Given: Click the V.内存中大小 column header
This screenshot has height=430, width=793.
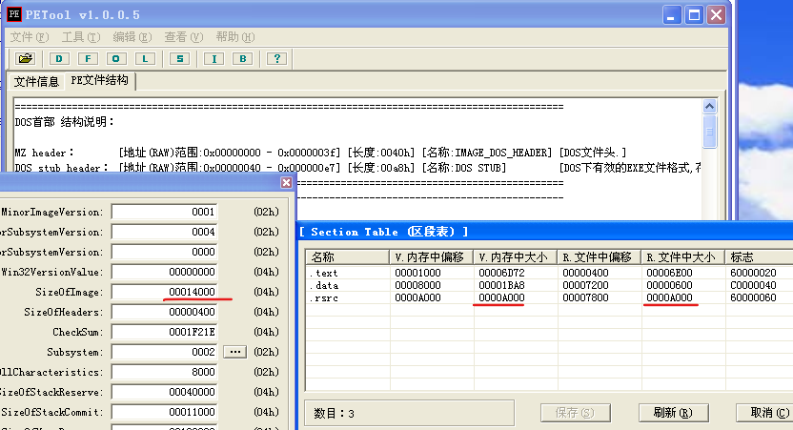Looking at the screenshot, I should pyautogui.click(x=516, y=257).
